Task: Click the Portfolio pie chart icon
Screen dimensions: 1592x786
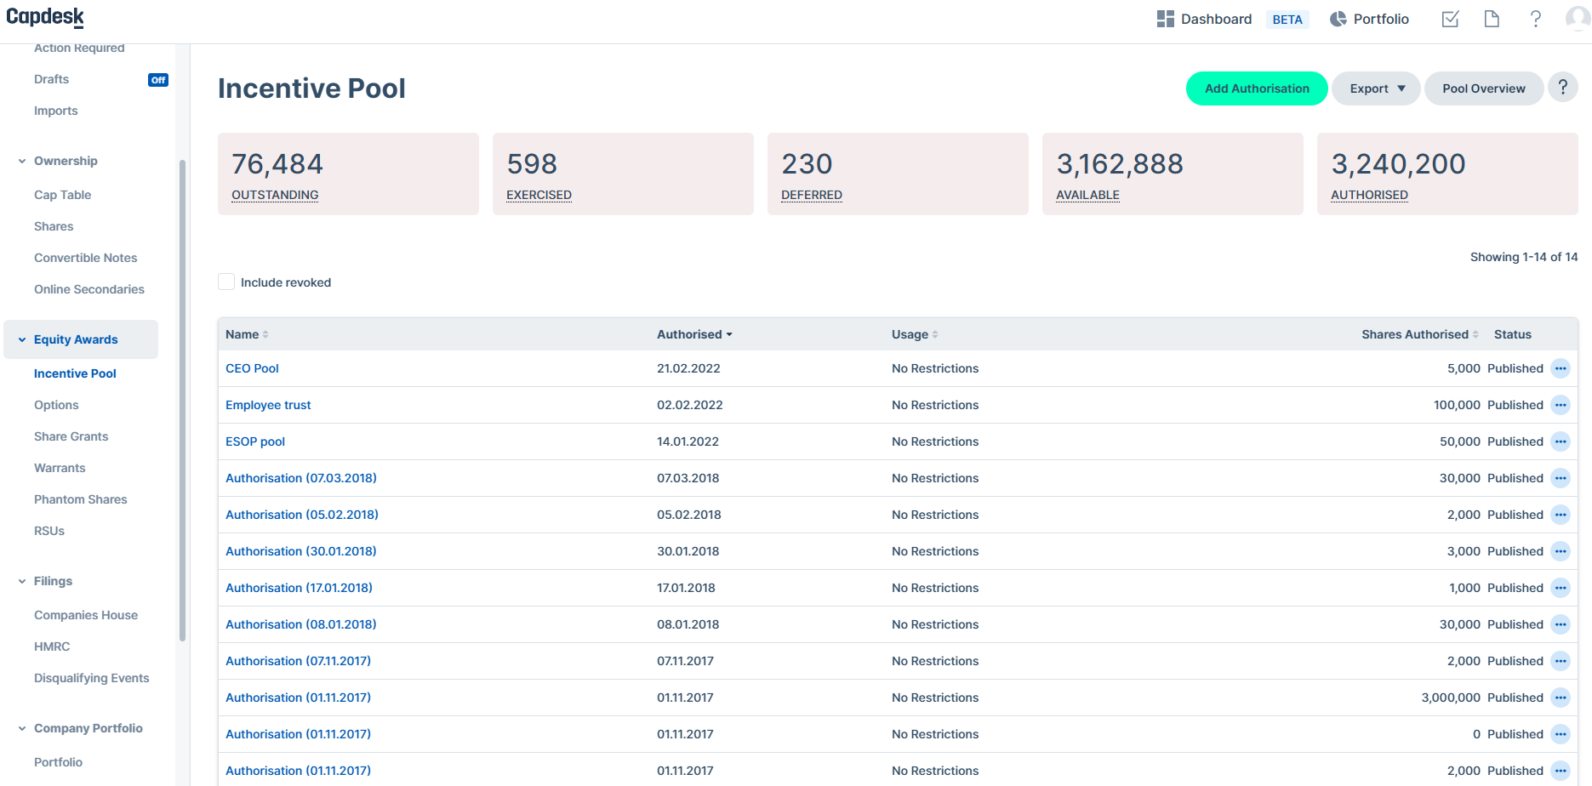Action: (x=1338, y=19)
